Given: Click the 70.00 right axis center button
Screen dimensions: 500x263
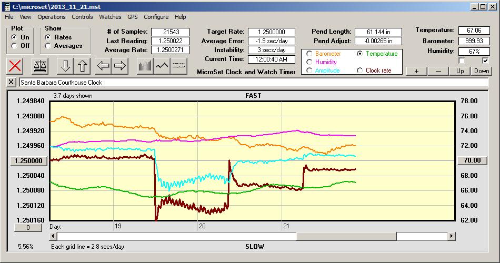Looking at the screenshot, I should [x=472, y=160].
